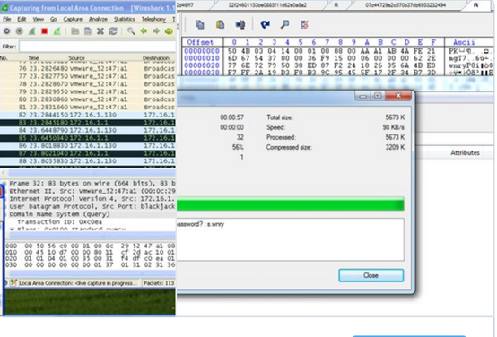Click the No. column header

(4, 58)
